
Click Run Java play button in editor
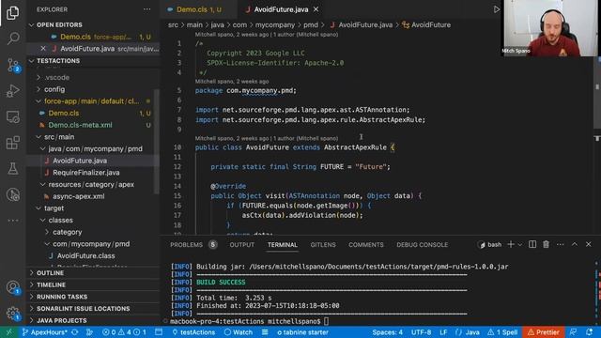497,9
